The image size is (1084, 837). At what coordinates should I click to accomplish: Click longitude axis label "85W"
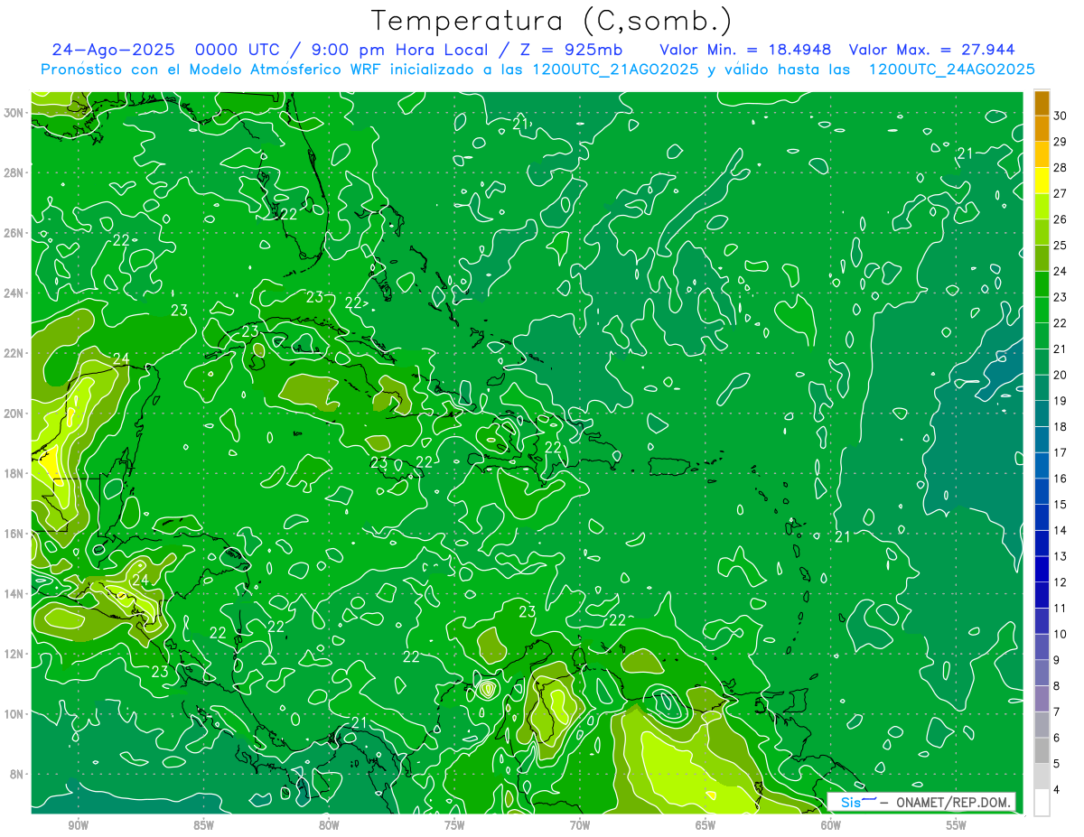203,825
